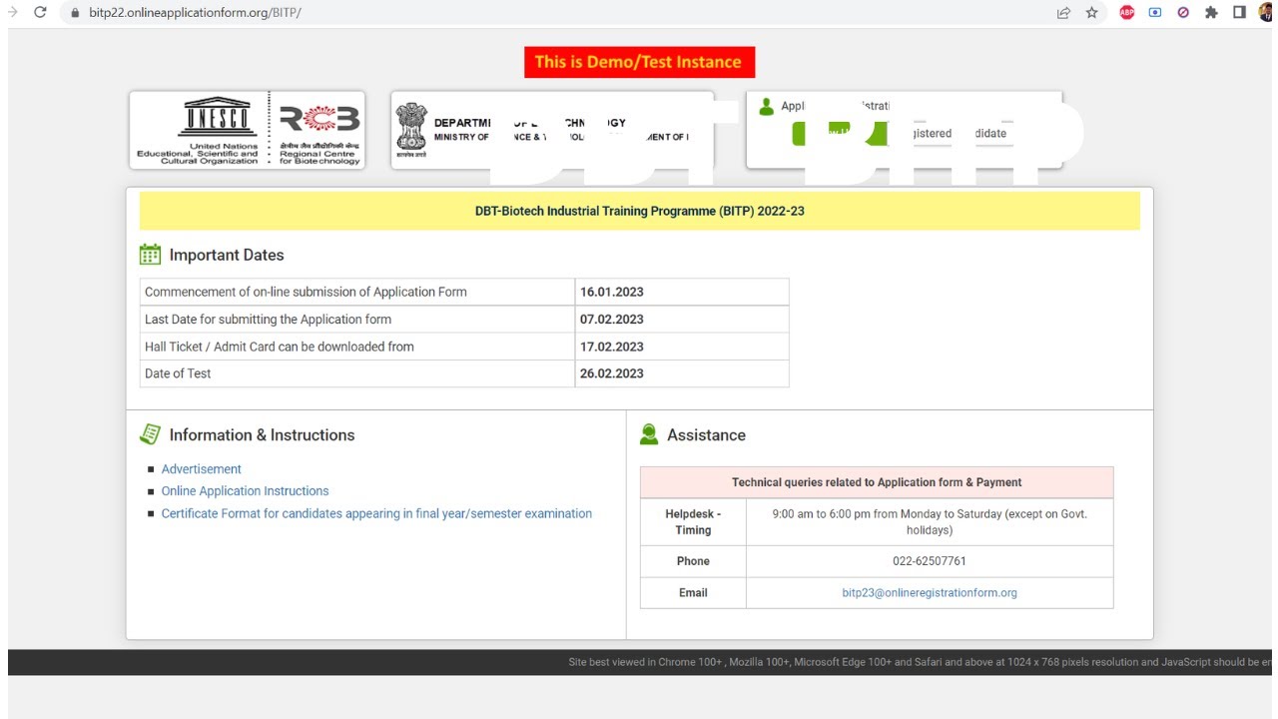This screenshot has height=719, width=1278.
Task: Click the 'Phone' label cell
Action: tap(693, 561)
